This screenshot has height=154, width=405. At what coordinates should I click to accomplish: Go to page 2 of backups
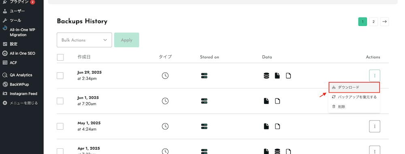tap(373, 22)
